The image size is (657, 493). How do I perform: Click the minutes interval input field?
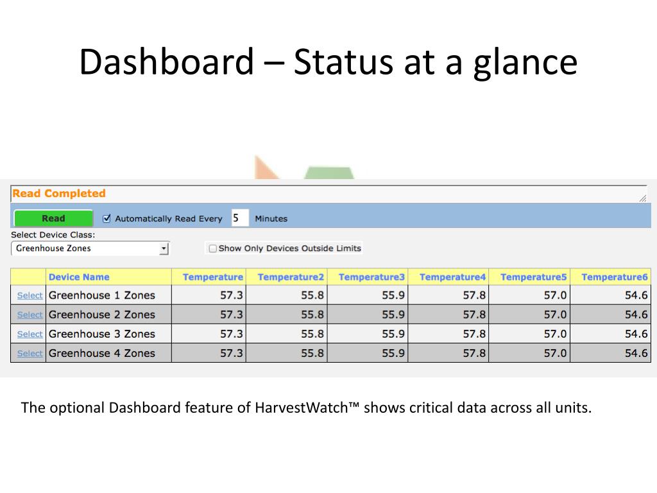pos(240,218)
